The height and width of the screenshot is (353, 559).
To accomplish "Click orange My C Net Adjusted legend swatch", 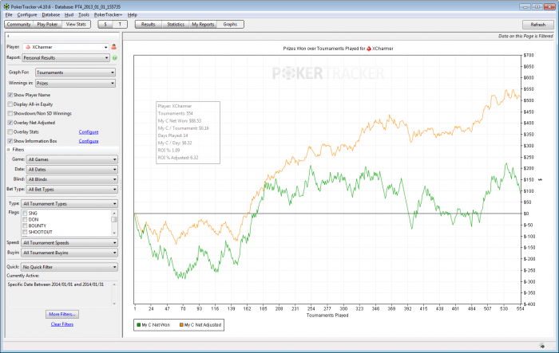I will point(181,325).
